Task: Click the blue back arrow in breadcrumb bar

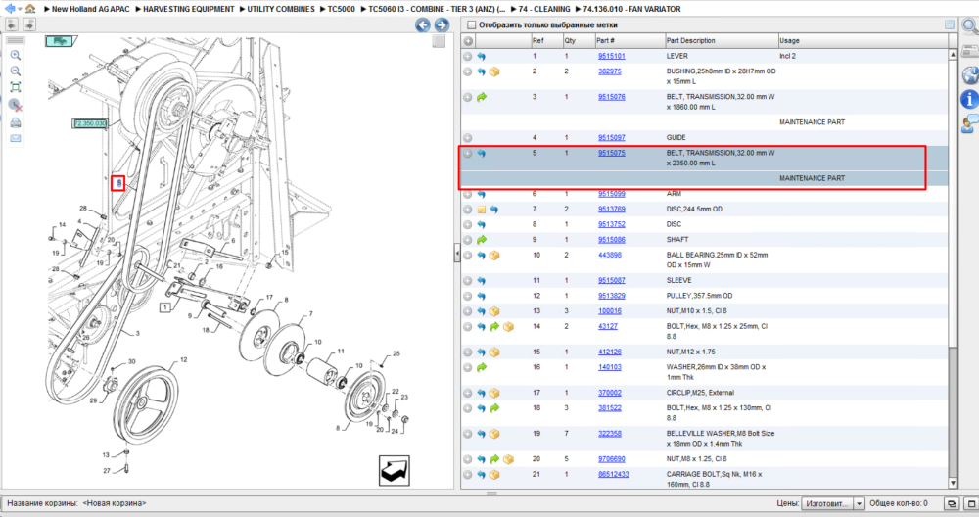Action: pyautogui.click(x=10, y=8)
